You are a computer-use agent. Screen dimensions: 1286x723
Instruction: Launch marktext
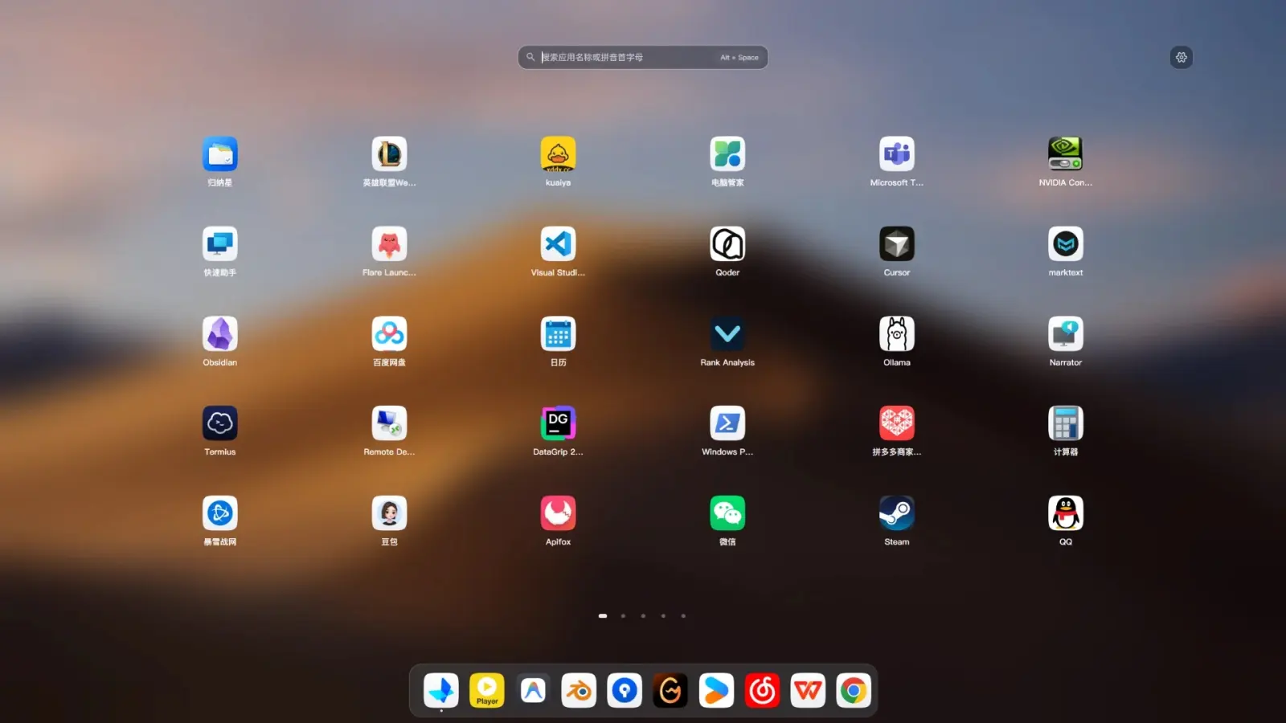(x=1066, y=244)
